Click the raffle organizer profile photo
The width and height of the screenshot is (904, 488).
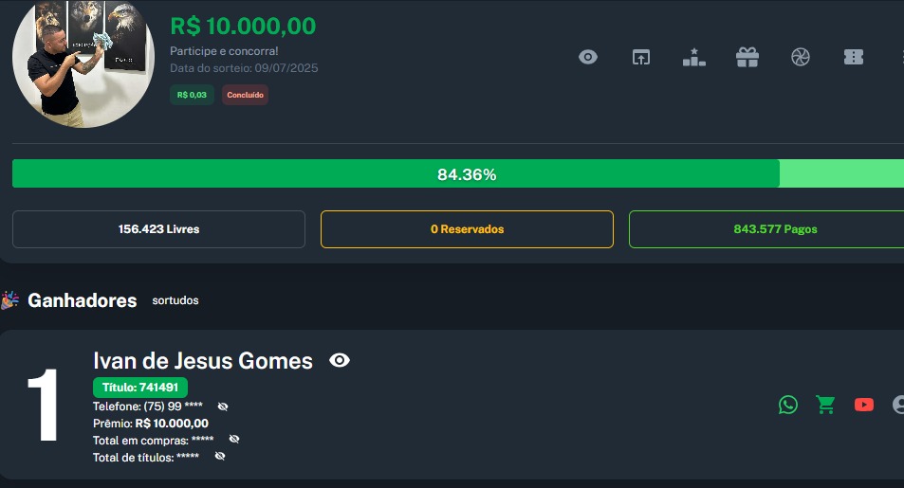83,63
